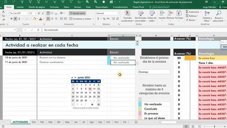This screenshot has width=227, height=128.
Task: Open the borders dropdown arrow
Action: click(30, 19)
